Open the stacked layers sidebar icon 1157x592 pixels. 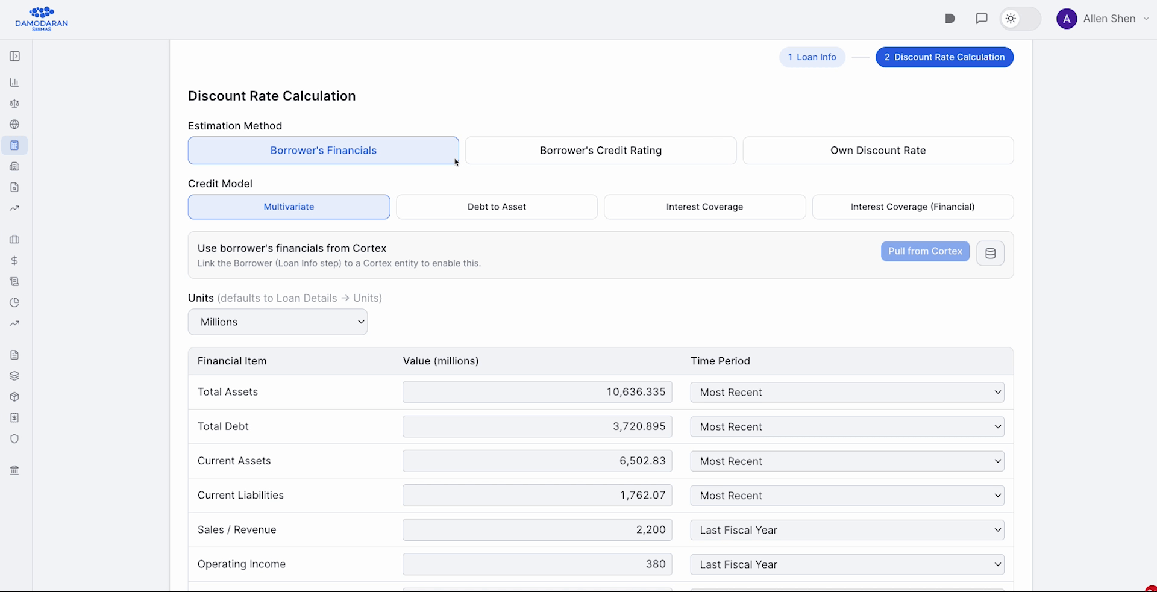(14, 376)
